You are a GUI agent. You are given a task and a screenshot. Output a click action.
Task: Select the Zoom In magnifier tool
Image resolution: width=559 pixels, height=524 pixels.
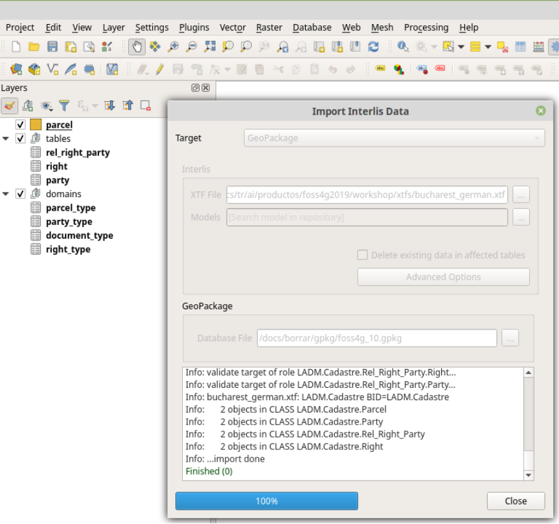coord(173,47)
